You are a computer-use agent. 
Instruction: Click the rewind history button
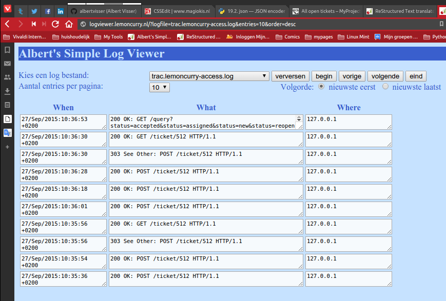33,24
